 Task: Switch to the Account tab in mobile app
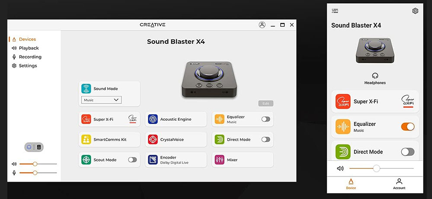399,183
